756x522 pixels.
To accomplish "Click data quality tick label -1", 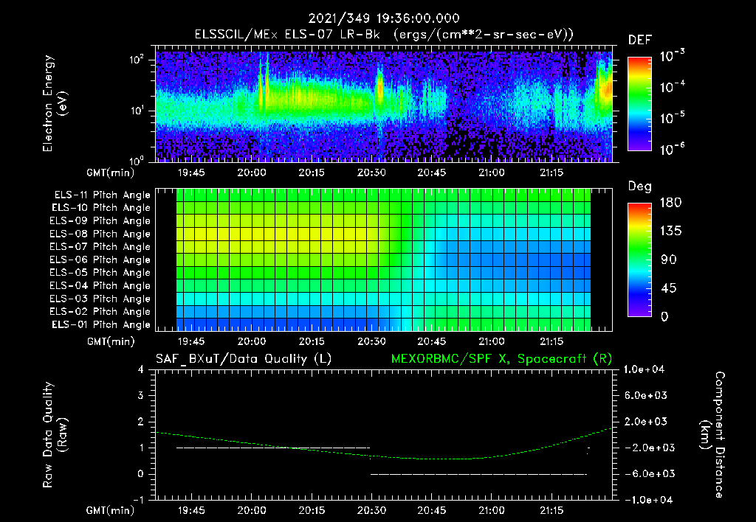I will click(138, 500).
